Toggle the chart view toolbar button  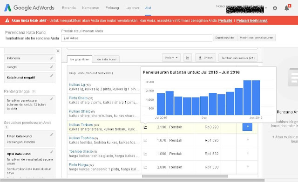[187, 58]
